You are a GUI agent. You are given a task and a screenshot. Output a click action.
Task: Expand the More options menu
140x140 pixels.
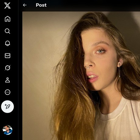pyautogui.click(x=8, y=92)
